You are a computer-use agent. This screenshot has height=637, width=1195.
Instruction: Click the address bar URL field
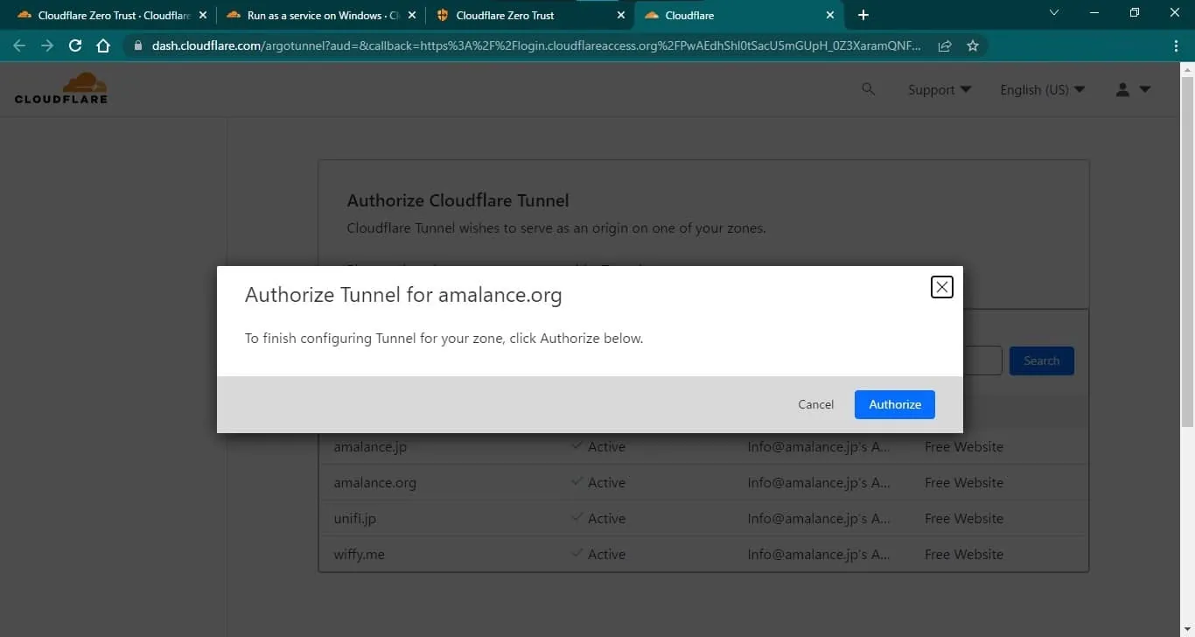click(535, 46)
